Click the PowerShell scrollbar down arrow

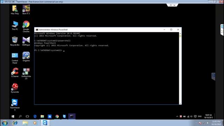180,103
